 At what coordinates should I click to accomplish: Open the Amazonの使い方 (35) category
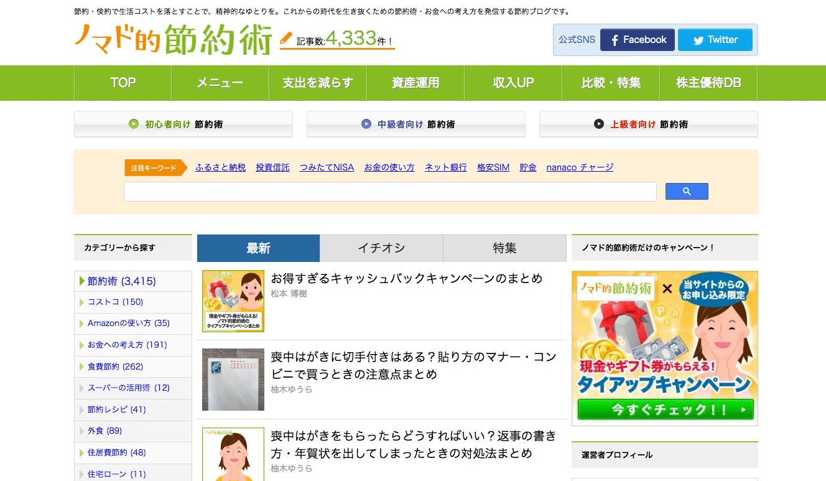coord(133,324)
